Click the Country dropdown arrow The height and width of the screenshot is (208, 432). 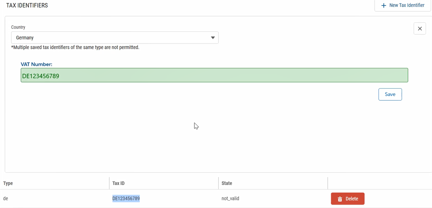(213, 38)
